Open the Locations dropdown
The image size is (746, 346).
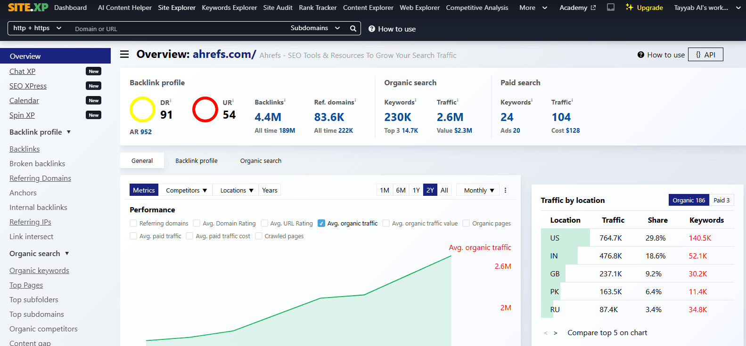click(x=237, y=190)
